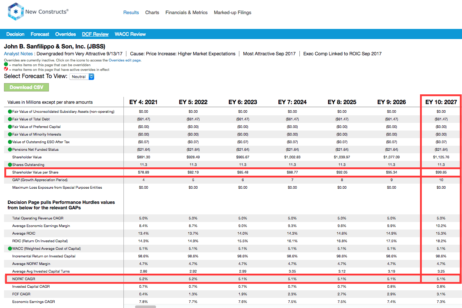Go to the Forecast page
The width and height of the screenshot is (462, 308).
[x=40, y=34]
